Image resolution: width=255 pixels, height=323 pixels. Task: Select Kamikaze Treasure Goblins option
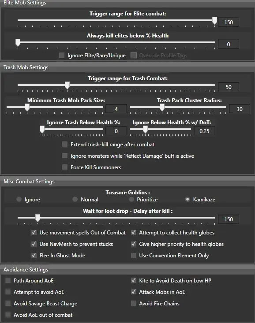coord(187,199)
